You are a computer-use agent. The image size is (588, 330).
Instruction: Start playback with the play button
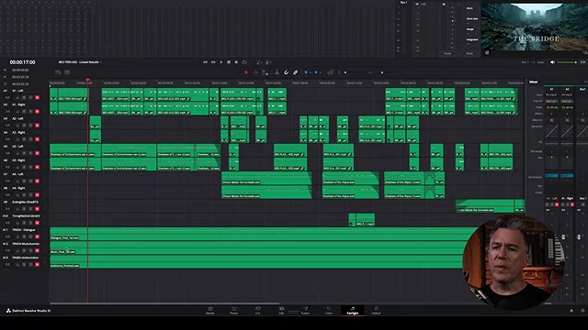coord(221,62)
